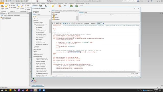
Task: Click the Search Help & Commands field
Action: [x=128, y=1]
